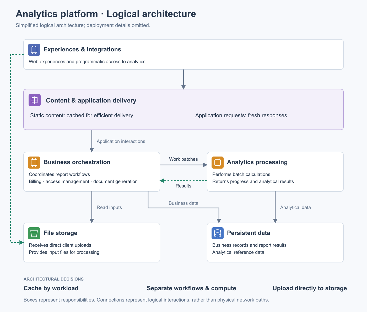367x312 pixels.
Task: Click 'Analytical reference data' line
Action: pyautogui.click(x=238, y=252)
